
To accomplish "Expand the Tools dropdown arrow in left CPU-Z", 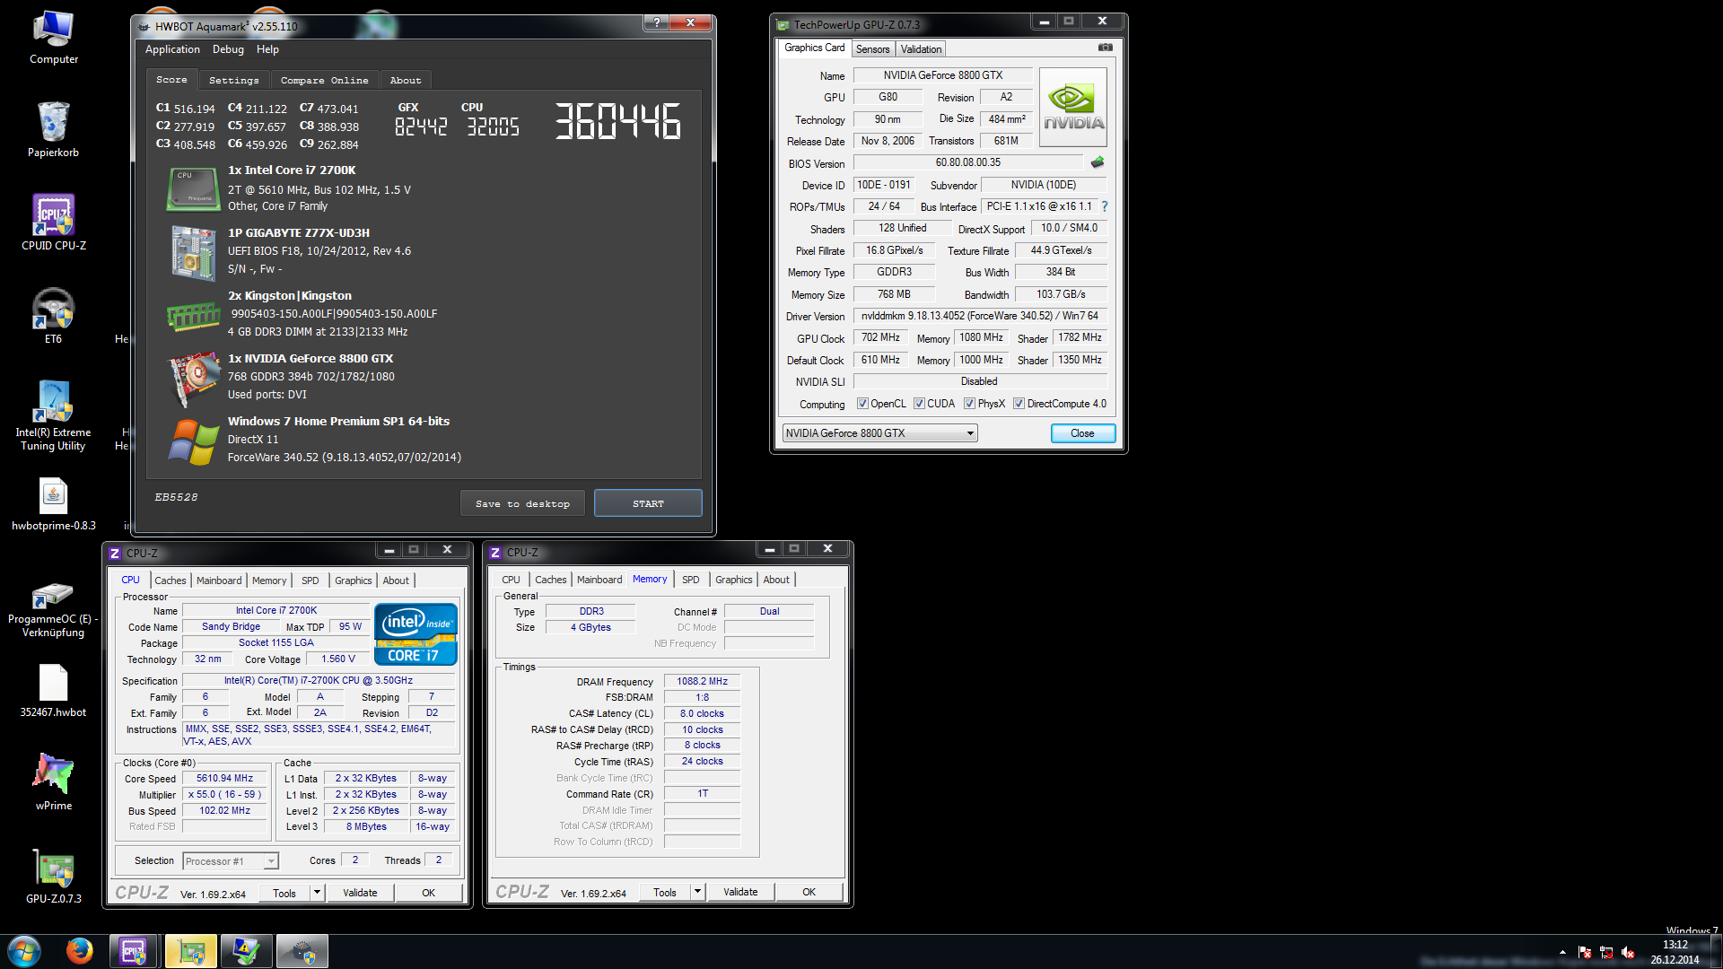I will click(317, 893).
